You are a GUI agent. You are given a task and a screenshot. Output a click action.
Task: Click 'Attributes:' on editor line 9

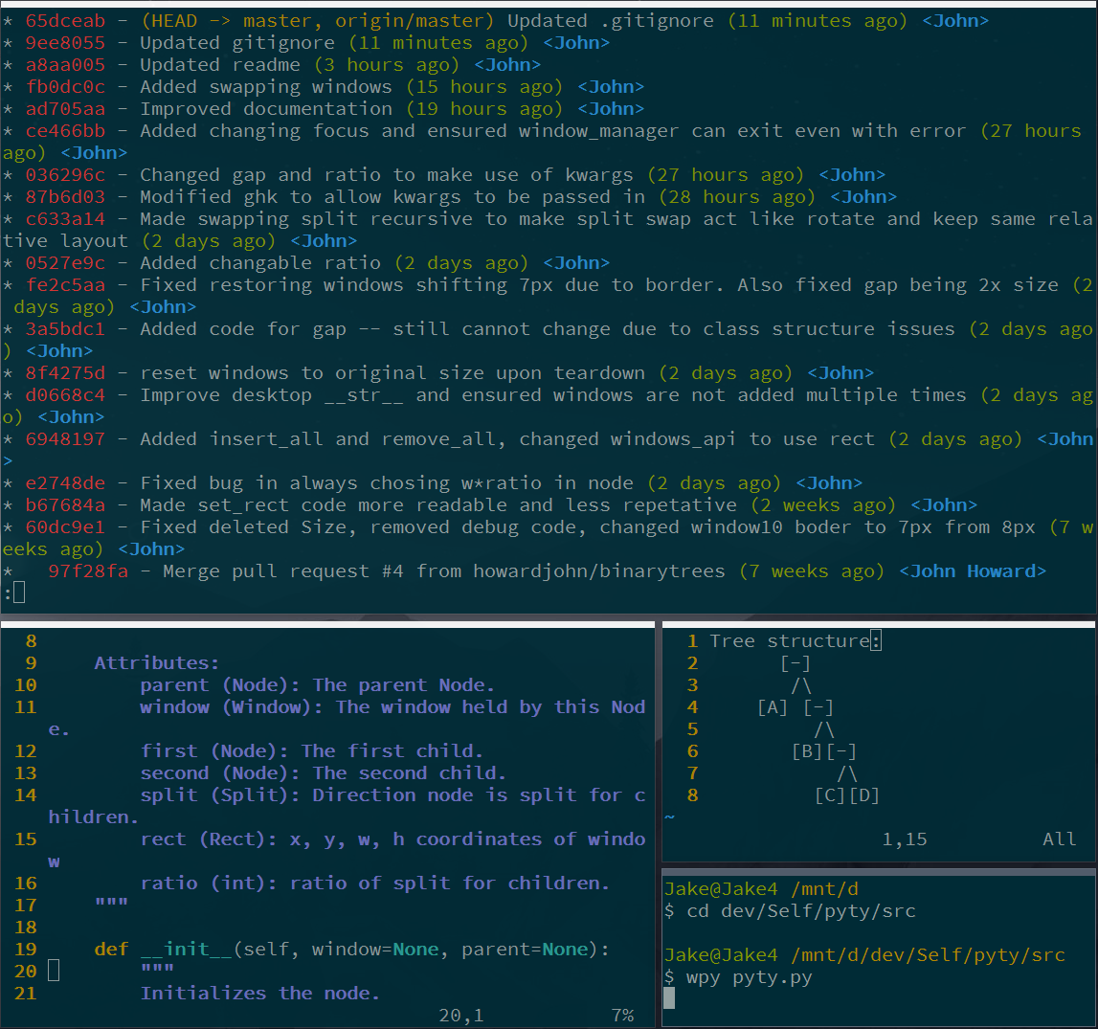[x=157, y=663]
